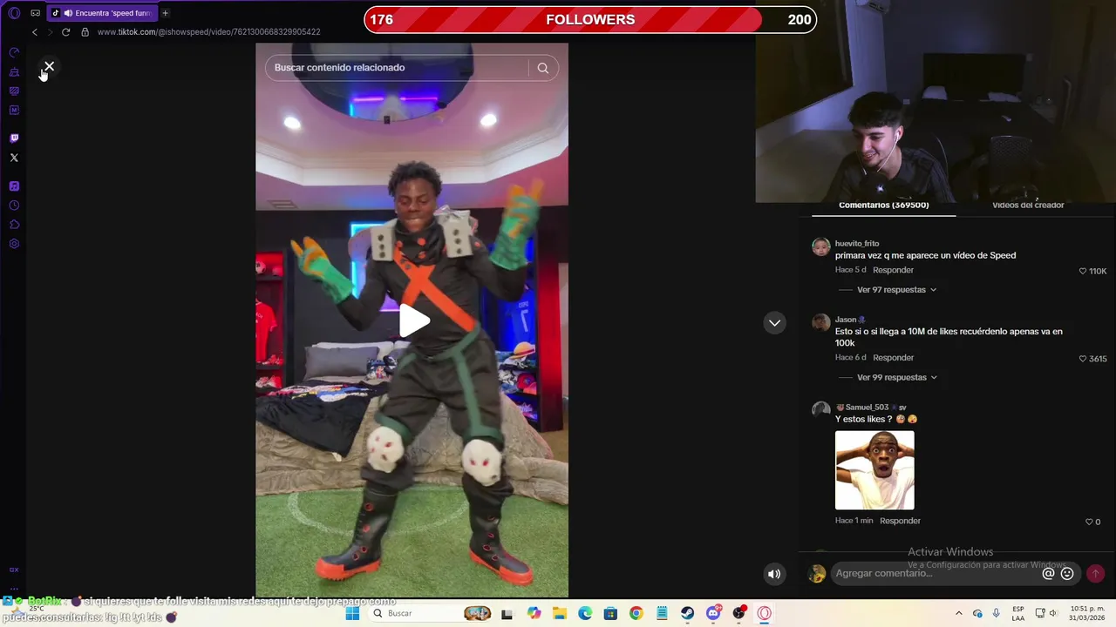The image size is (1116, 627).
Task: Open huevito_frito's avatar picture
Action: (820, 246)
